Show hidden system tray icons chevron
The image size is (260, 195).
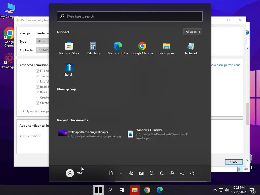click(215, 190)
